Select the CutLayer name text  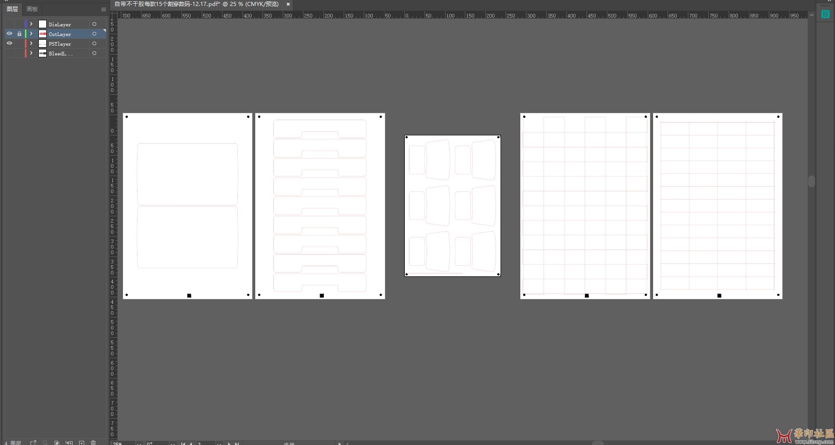(60, 34)
